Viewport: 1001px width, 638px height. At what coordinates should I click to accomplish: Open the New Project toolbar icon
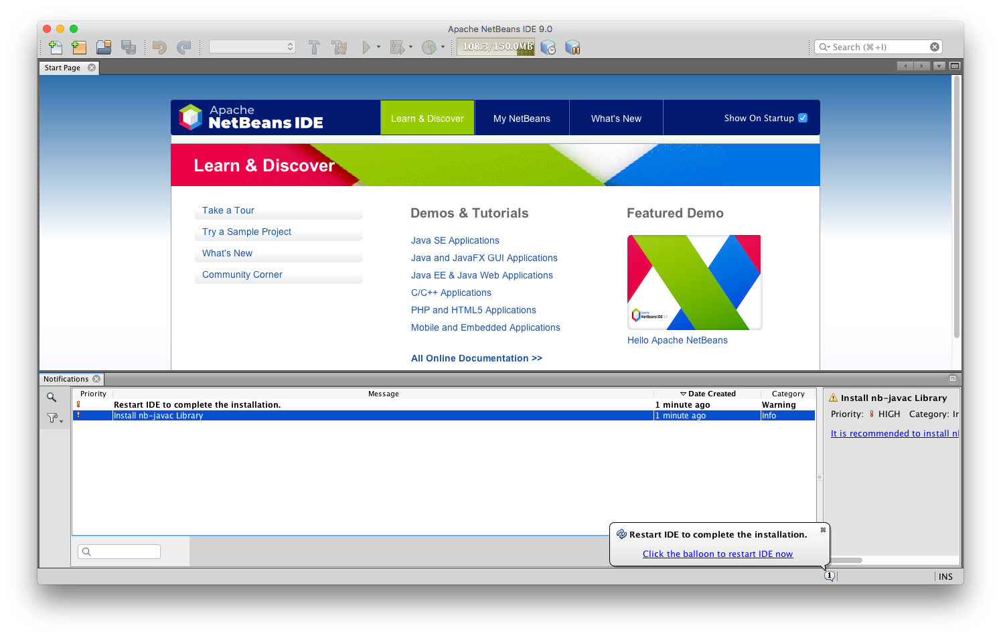[78, 47]
